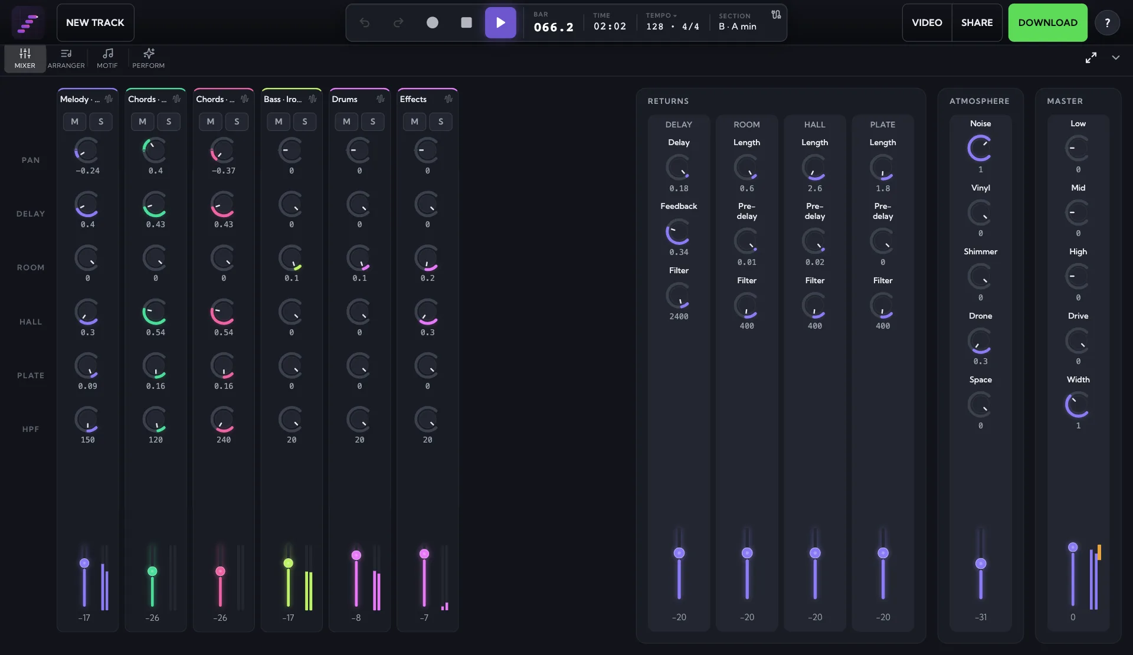Viewport: 1133px width, 655px height.
Task: Mute the first Chords track
Action: click(142, 122)
